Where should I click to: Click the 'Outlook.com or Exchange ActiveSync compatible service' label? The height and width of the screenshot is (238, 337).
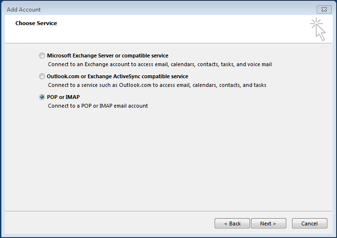(x=117, y=76)
